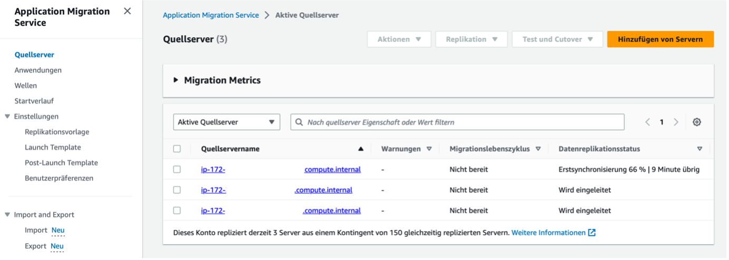The image size is (729, 260).
Task: Open Anwendungen in the sidebar
Action: click(38, 70)
